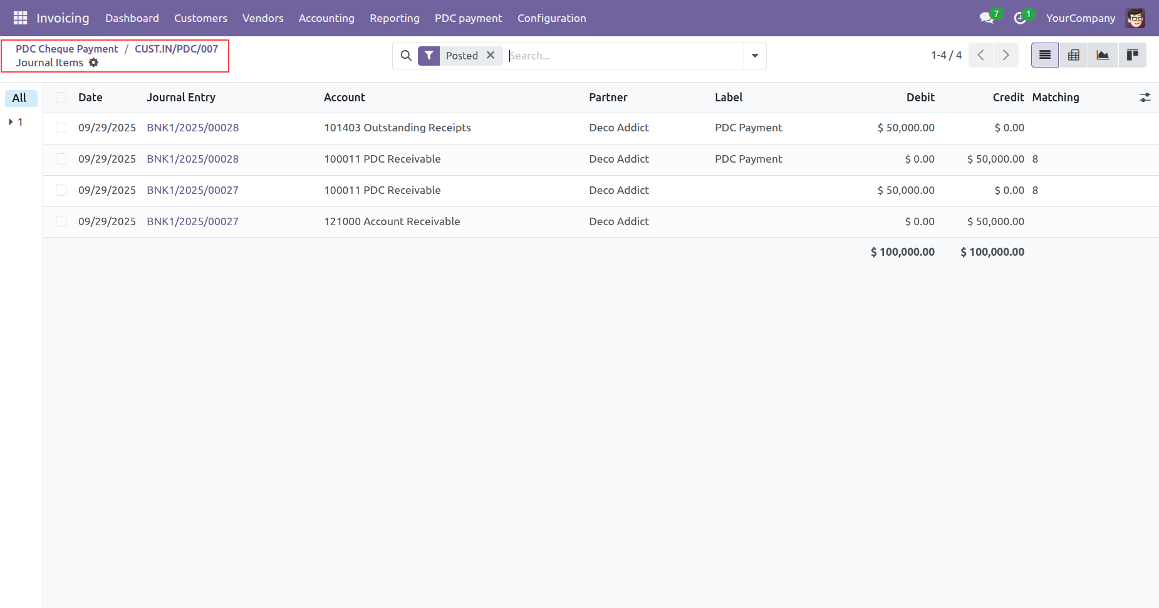Select the Account Receivable row checkbox
This screenshot has height=608, width=1159.
pos(61,221)
